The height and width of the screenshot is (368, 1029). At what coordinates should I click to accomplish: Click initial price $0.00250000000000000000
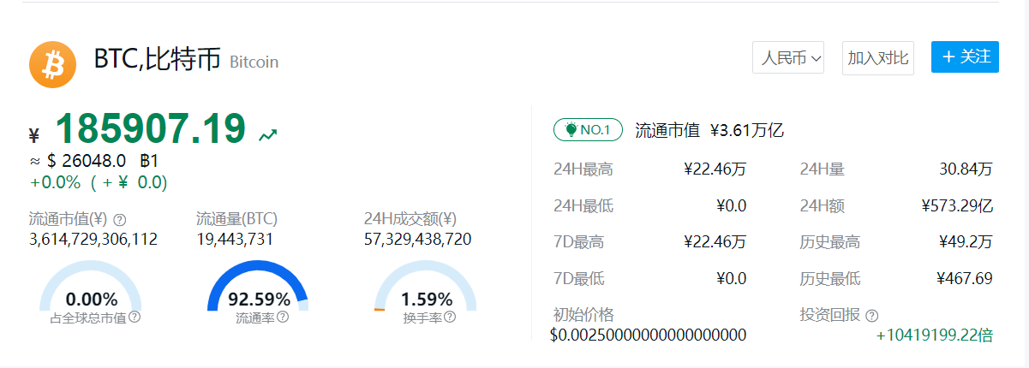tap(649, 335)
